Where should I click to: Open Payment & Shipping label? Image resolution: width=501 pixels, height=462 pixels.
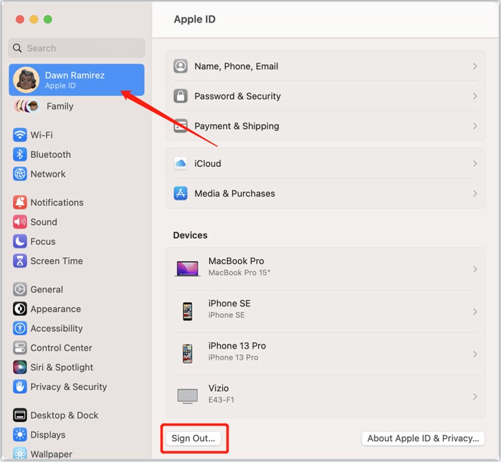coord(237,126)
